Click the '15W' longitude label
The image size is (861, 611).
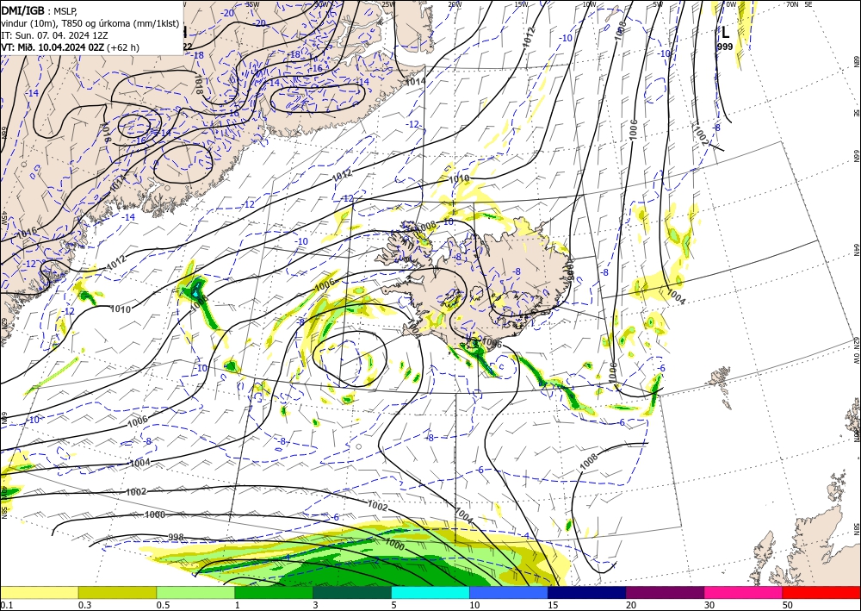pyautogui.click(x=522, y=4)
